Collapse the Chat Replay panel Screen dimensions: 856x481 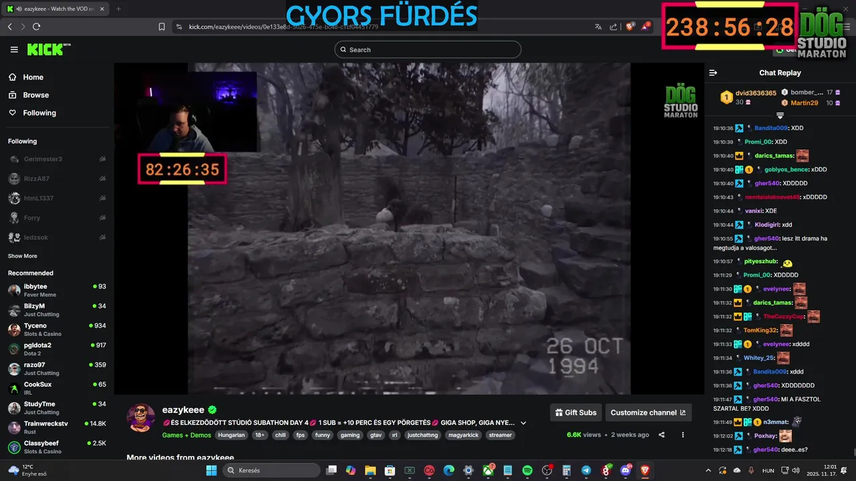pyautogui.click(x=713, y=73)
